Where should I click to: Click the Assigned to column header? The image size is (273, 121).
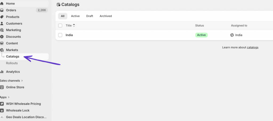(x=239, y=26)
